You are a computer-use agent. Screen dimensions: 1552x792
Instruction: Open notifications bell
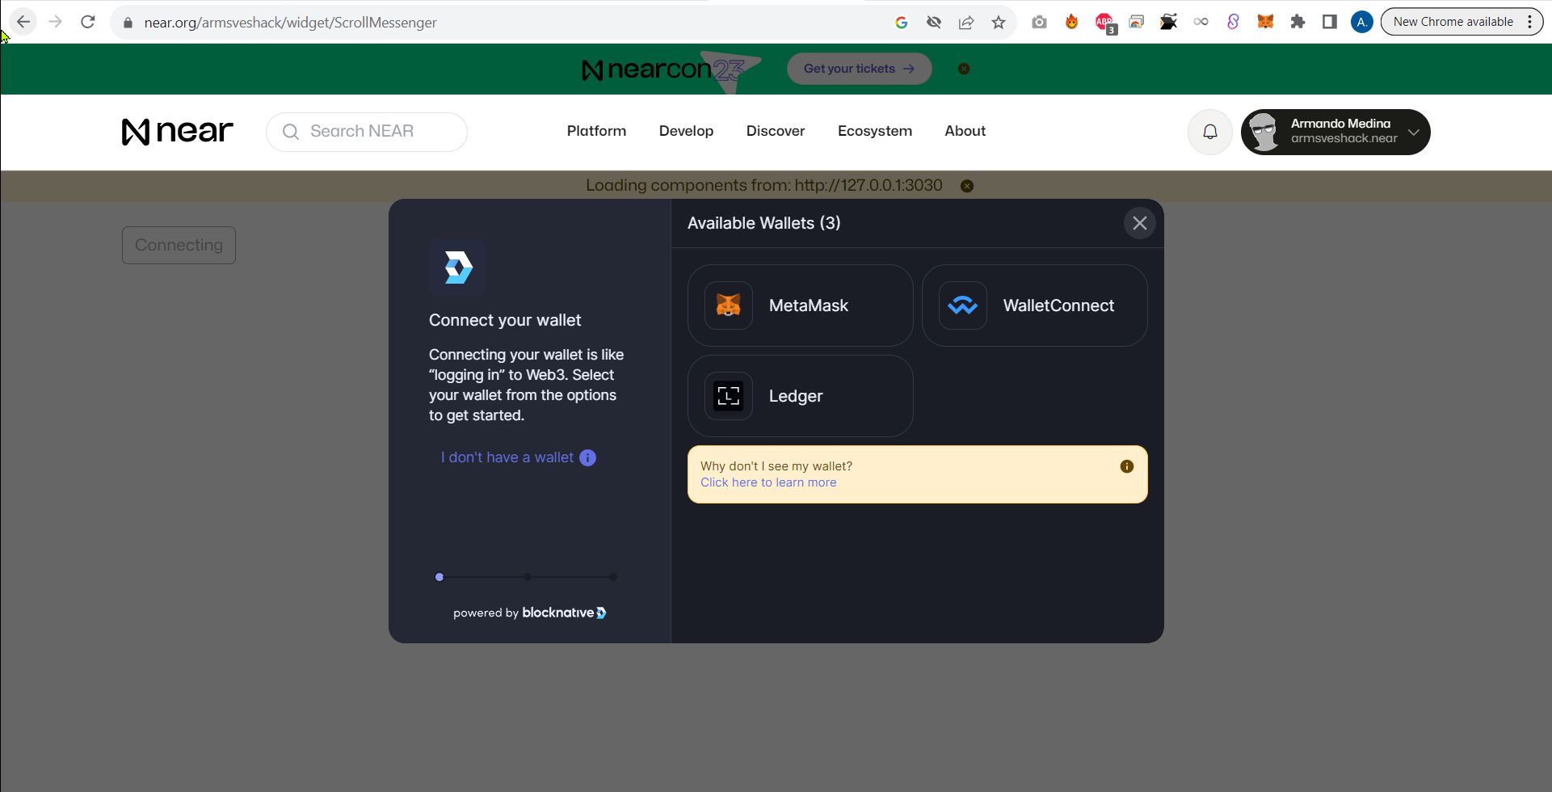point(1209,132)
